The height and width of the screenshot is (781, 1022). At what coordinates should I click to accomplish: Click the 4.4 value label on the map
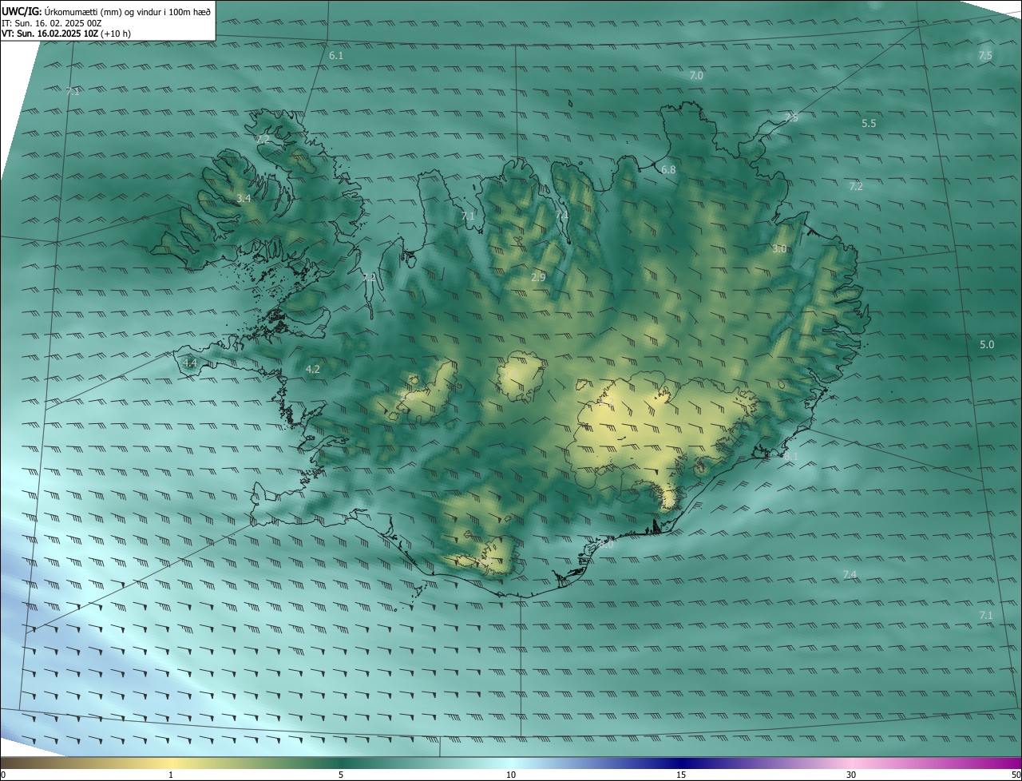pos(189,363)
